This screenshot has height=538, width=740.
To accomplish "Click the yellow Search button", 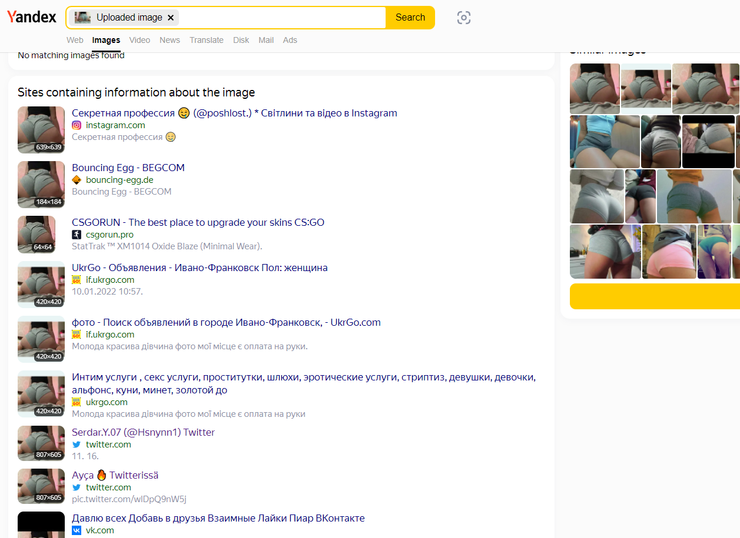I will point(410,18).
